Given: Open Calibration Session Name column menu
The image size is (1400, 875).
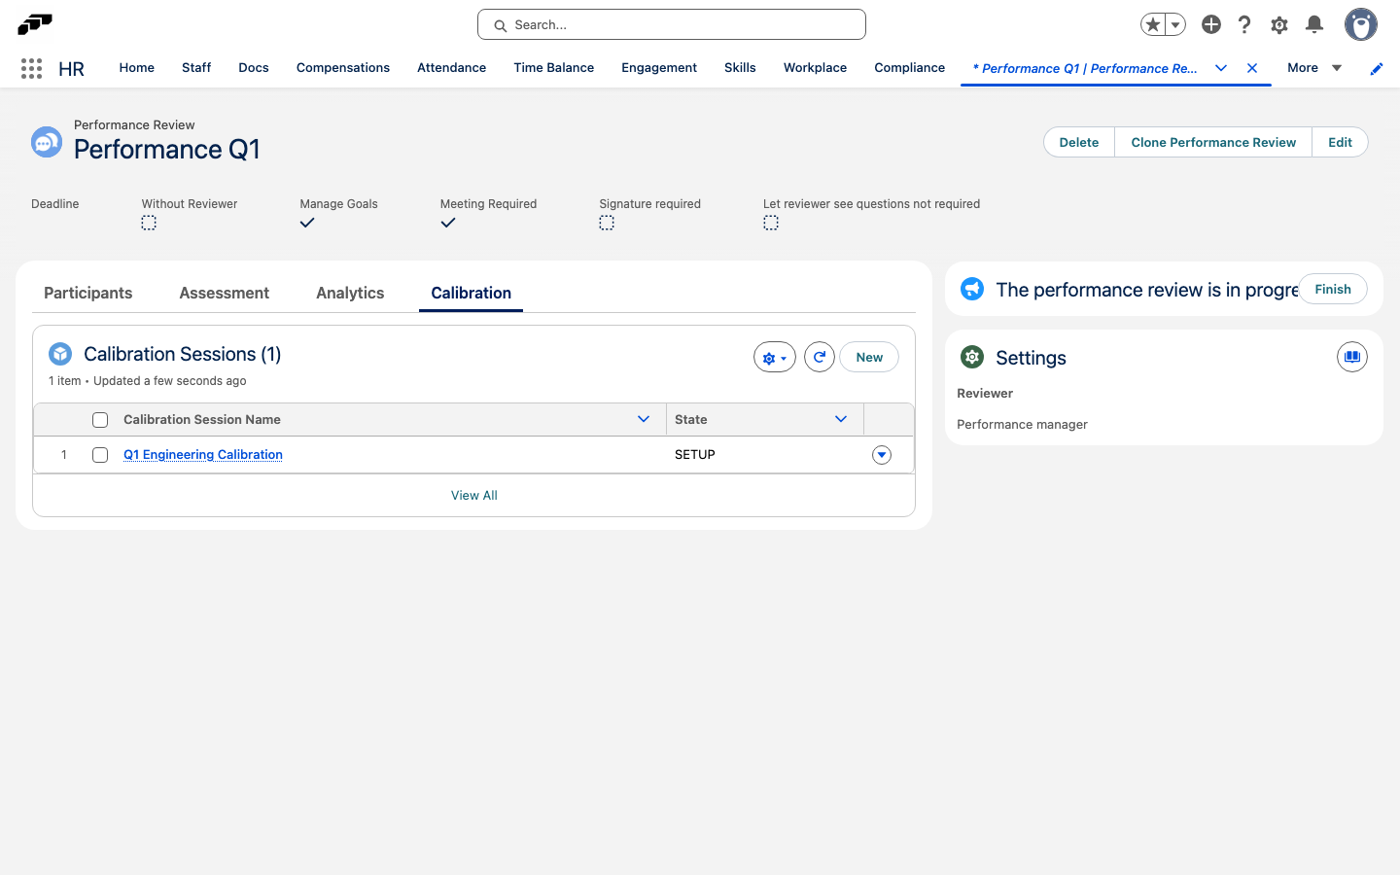Looking at the screenshot, I should point(644,419).
